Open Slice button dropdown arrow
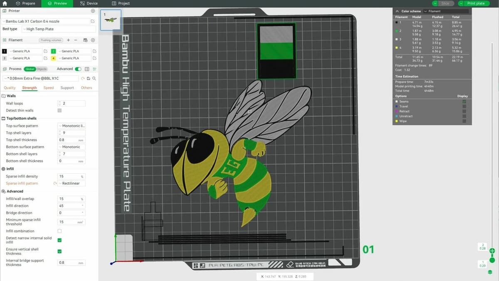This screenshot has height=281, width=499. (x=435, y=3)
